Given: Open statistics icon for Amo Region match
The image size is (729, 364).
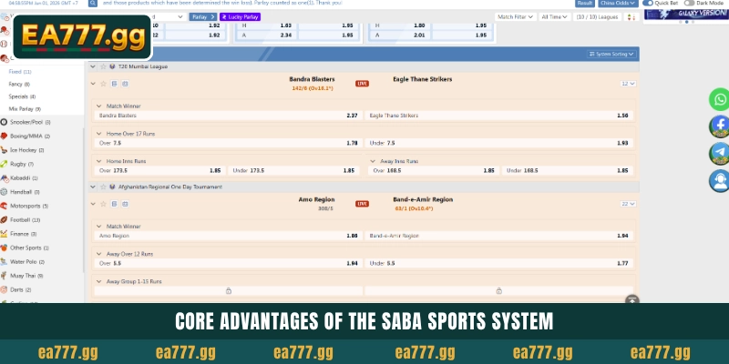Looking at the screenshot, I should coord(114,204).
